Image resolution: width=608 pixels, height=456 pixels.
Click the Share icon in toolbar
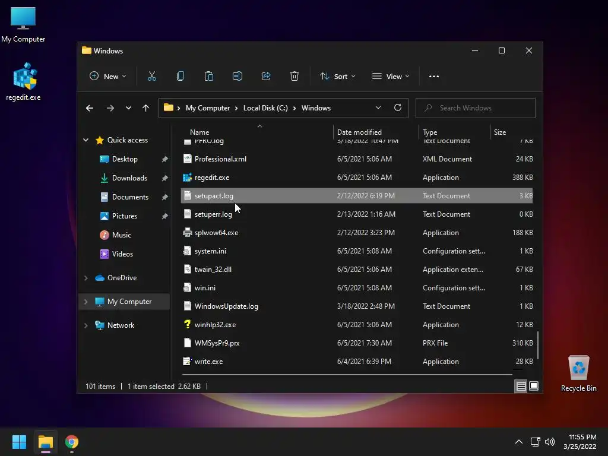pyautogui.click(x=266, y=77)
